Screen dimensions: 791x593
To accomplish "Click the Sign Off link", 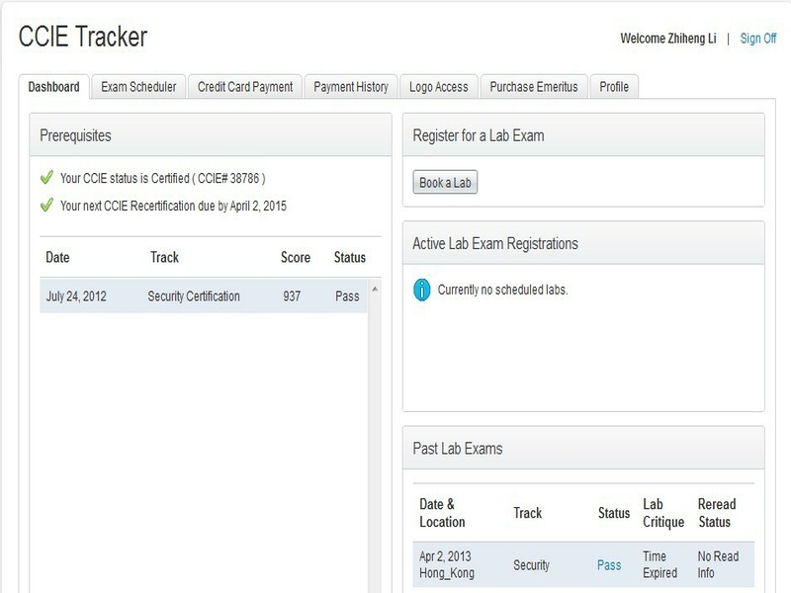I will (x=757, y=39).
